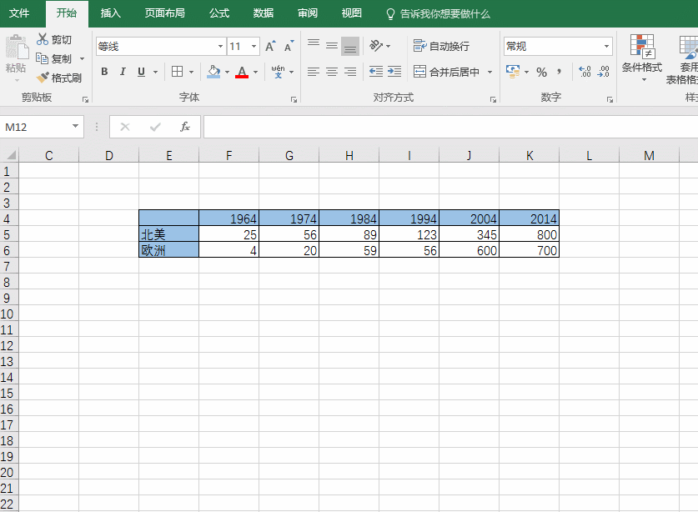Click the percent style icon
The width and height of the screenshot is (698, 512).
click(x=541, y=72)
